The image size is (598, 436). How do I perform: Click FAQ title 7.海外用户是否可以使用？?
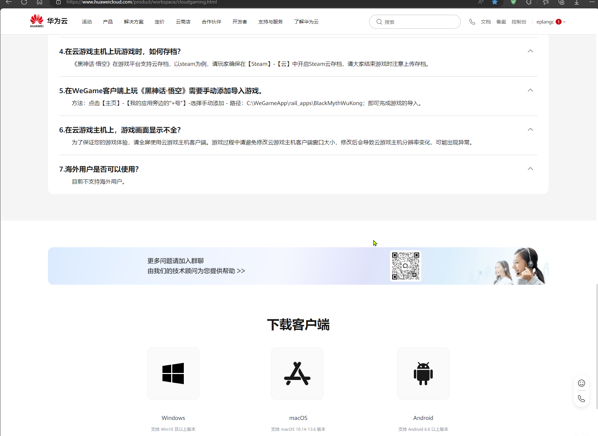tap(99, 169)
